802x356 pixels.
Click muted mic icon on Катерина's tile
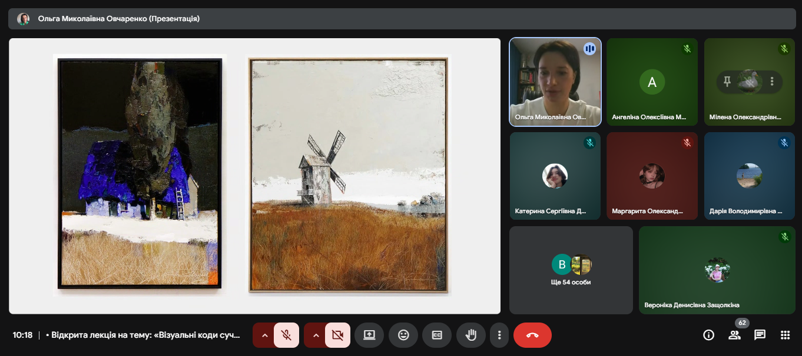pyautogui.click(x=589, y=143)
